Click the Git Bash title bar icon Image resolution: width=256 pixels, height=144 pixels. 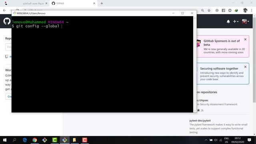[15, 13]
